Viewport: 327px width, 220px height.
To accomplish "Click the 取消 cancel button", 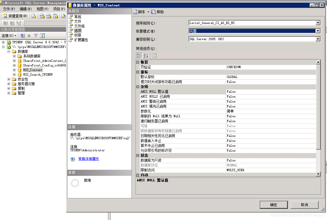I will pyautogui.click(x=305, y=205).
